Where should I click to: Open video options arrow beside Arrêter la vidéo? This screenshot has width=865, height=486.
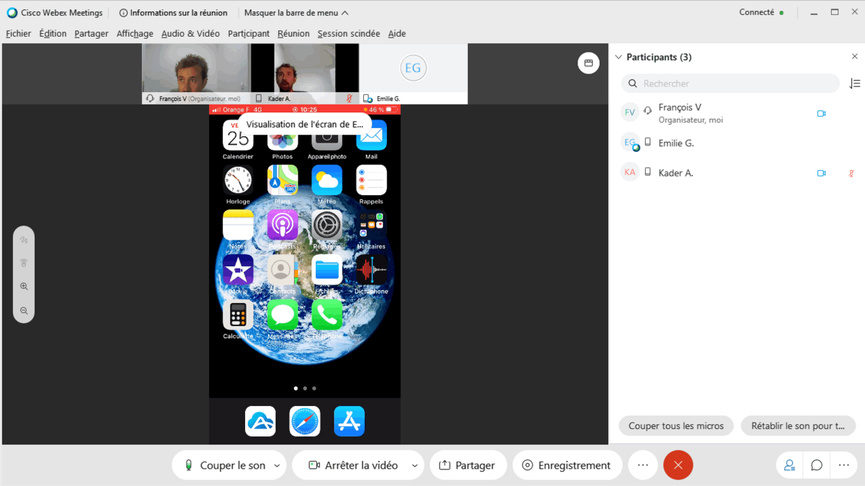click(414, 466)
